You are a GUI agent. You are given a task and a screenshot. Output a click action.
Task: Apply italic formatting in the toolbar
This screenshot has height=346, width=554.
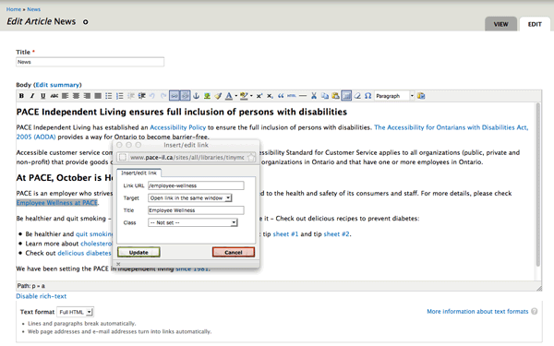32,96
